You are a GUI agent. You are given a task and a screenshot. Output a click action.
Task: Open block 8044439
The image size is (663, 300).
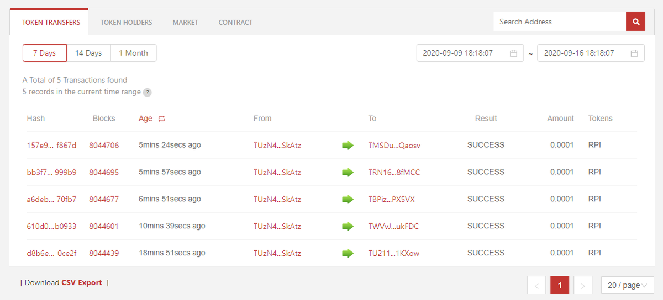click(x=104, y=253)
